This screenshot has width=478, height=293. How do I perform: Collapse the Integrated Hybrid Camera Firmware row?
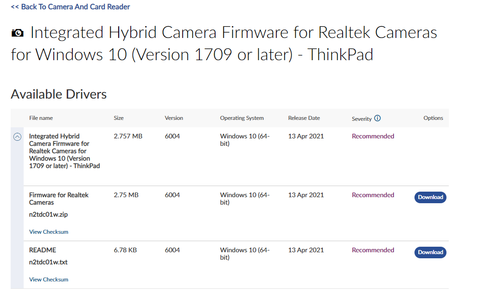pos(17,137)
